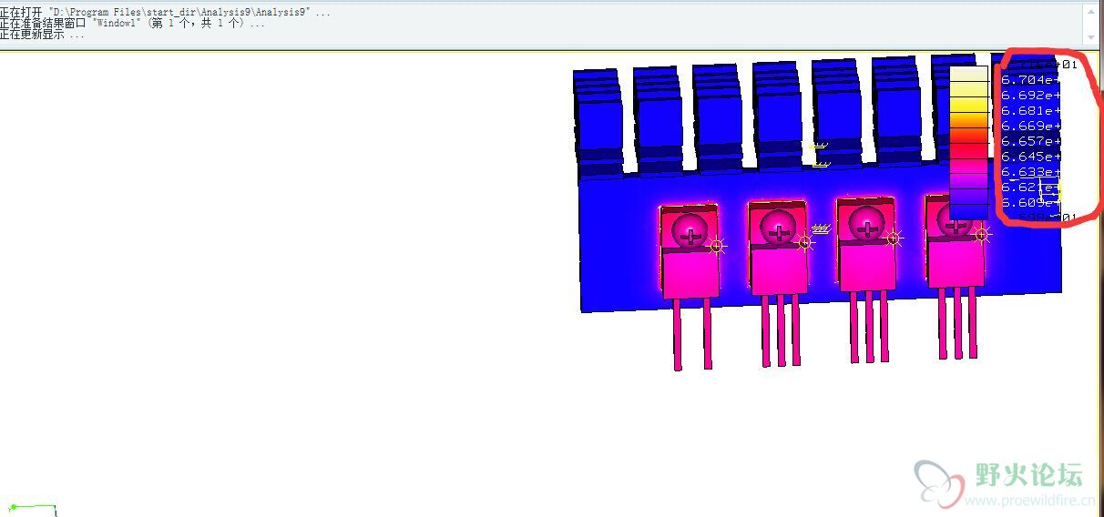
Task: Pick the screw head on the third transistor
Action: coord(867,224)
